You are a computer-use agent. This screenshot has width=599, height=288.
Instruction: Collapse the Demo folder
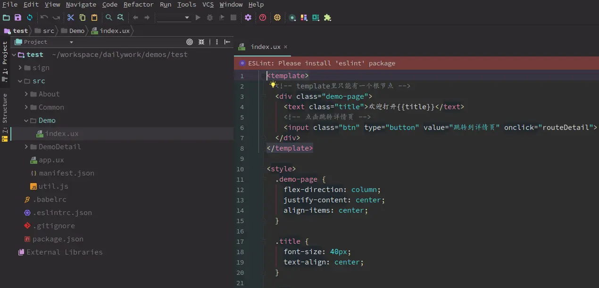pyautogui.click(x=26, y=120)
